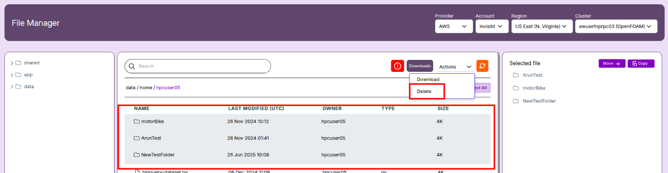Image resolution: width=668 pixels, height=173 pixels.
Task: Click the Search input field
Action: click(197, 66)
